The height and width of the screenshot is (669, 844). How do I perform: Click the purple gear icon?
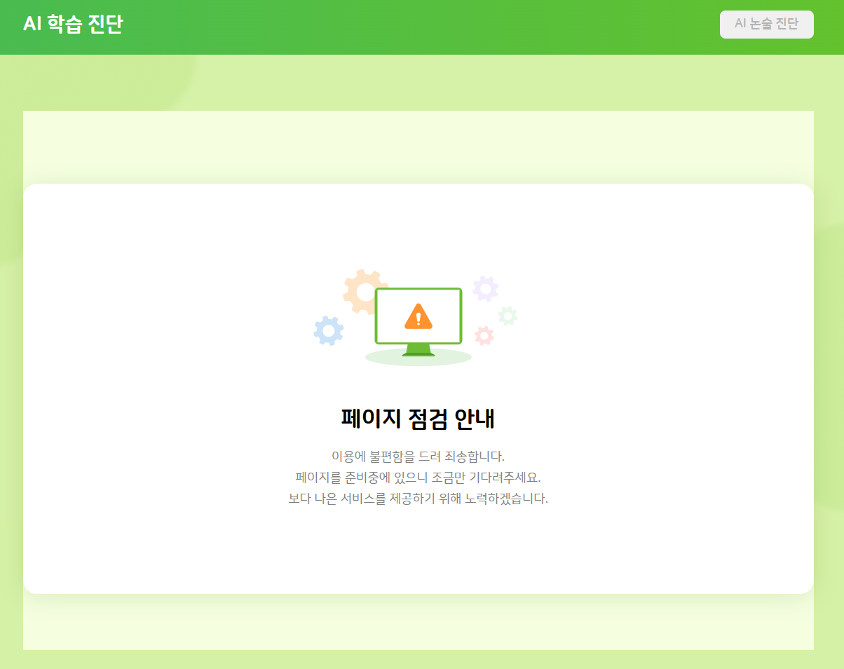(x=485, y=288)
